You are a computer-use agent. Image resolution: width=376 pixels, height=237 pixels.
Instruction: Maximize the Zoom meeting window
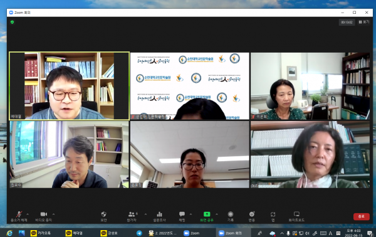(x=355, y=13)
